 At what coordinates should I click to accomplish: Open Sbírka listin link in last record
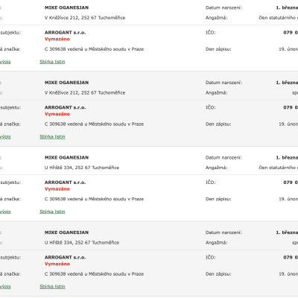pos(52,287)
